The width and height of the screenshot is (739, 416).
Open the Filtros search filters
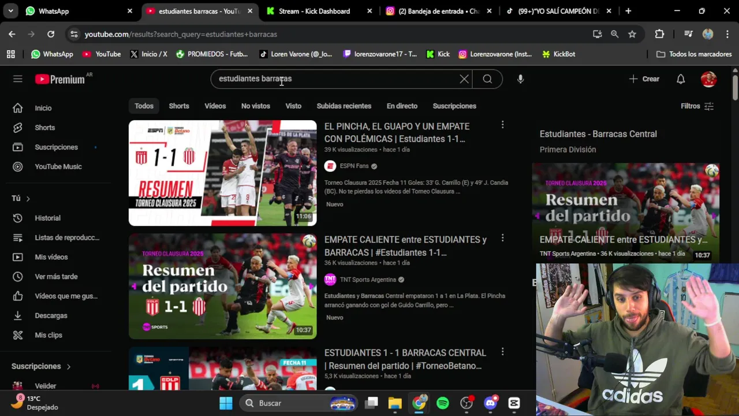(x=697, y=106)
